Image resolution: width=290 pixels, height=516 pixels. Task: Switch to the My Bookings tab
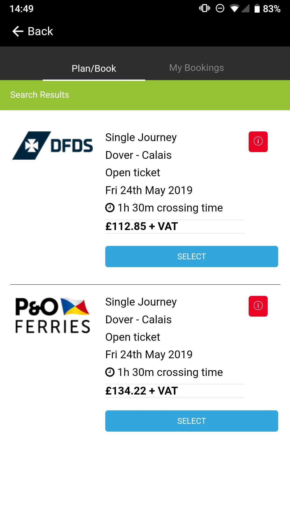(197, 68)
